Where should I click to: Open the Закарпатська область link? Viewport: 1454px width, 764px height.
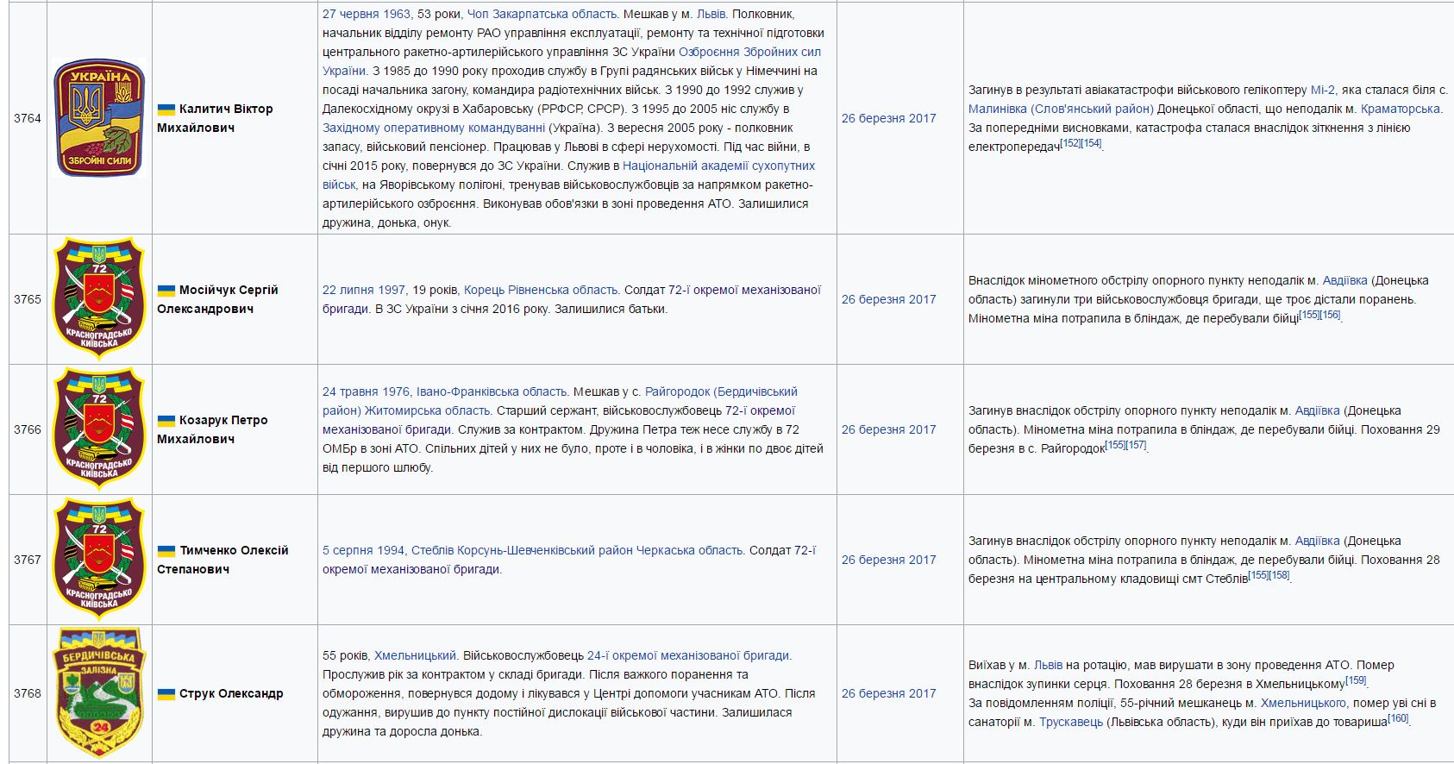point(555,14)
